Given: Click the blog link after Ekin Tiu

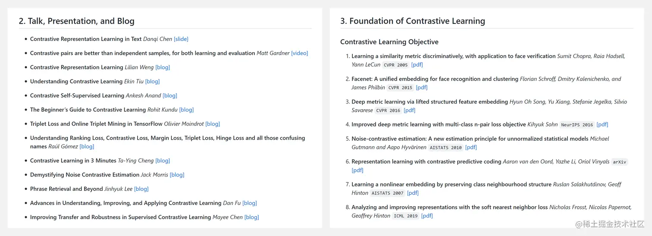Looking at the screenshot, I should click(152, 82).
